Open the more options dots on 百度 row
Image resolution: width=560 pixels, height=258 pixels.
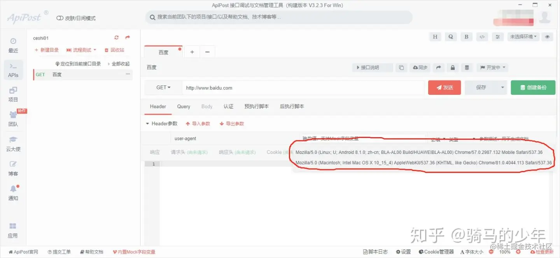(128, 74)
